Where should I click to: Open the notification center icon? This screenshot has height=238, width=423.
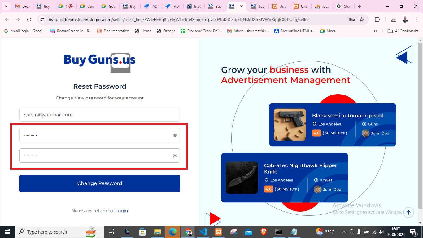pos(413,232)
